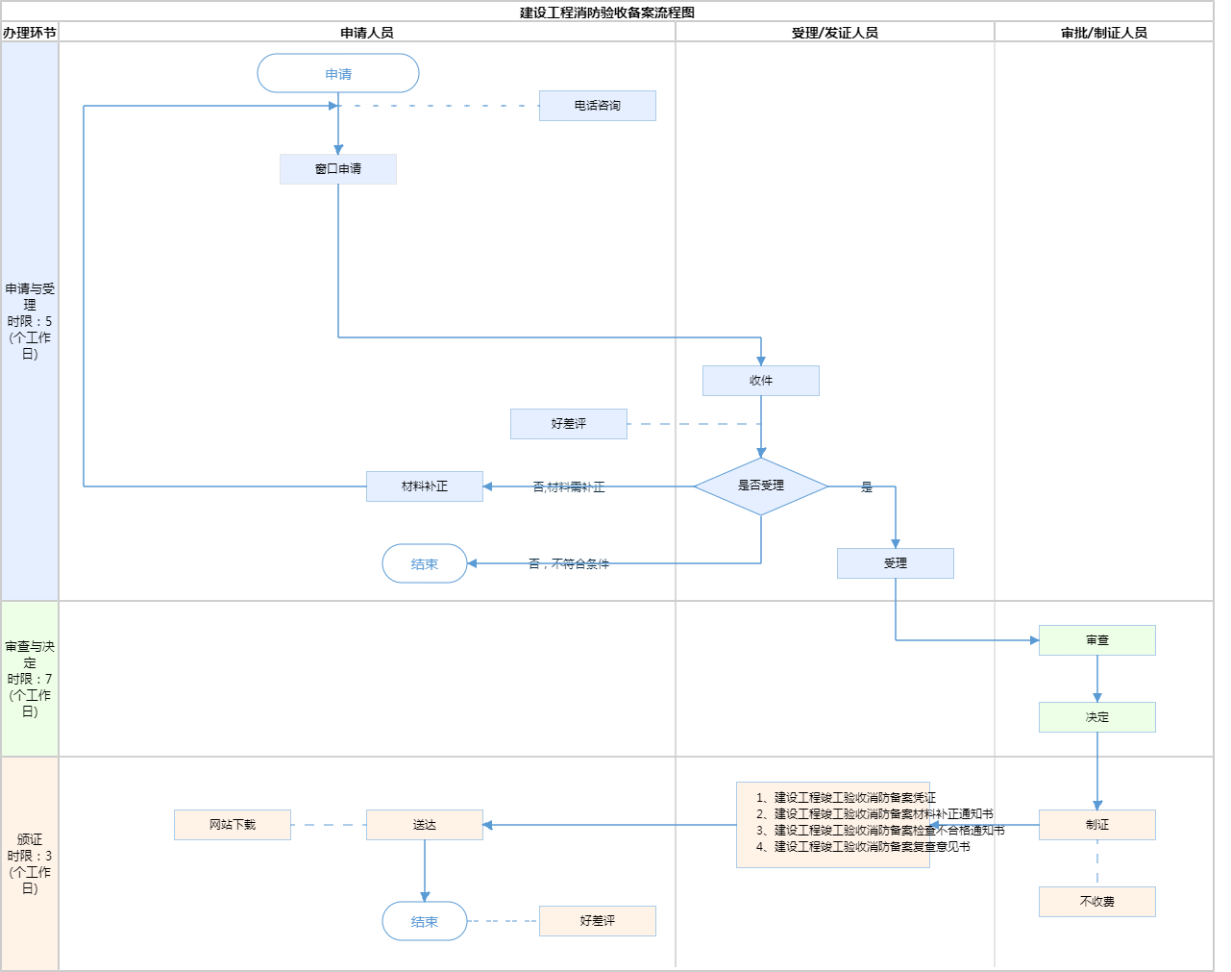1231x972 pixels.
Task: Click the 申请 start node
Action: [338, 74]
